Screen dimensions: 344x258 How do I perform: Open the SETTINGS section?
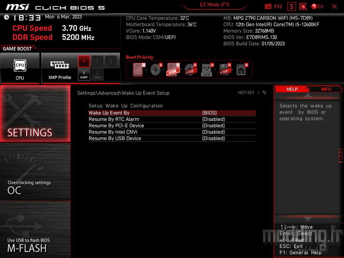coord(35,114)
